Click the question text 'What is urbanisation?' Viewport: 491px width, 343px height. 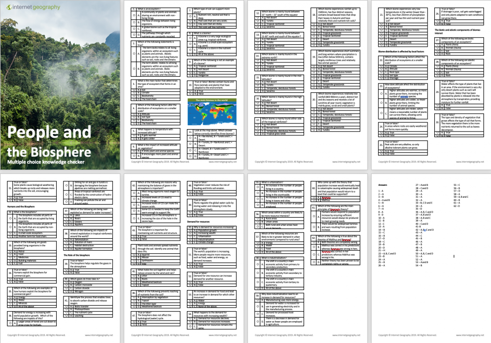point(272,182)
